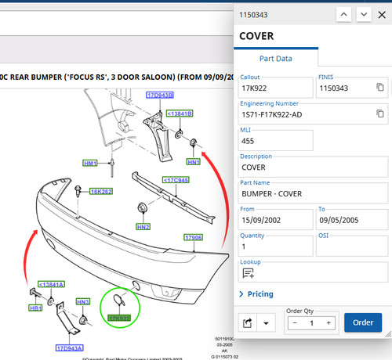The width and height of the screenshot is (392, 360).
Task: Switch to the Part Data tab
Action: point(276,59)
